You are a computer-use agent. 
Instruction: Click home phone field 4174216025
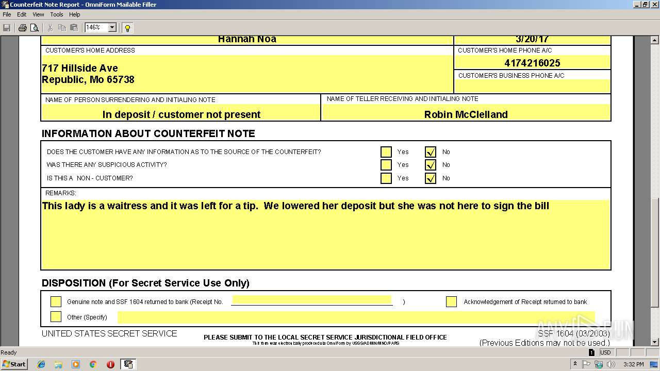532,63
